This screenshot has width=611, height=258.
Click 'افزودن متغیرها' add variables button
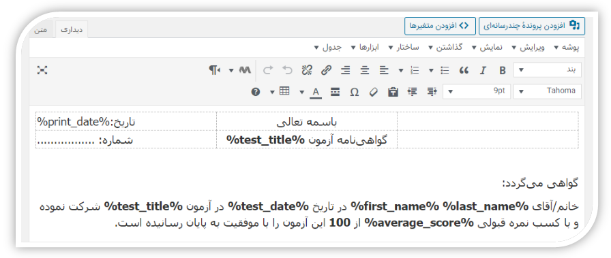click(440, 25)
